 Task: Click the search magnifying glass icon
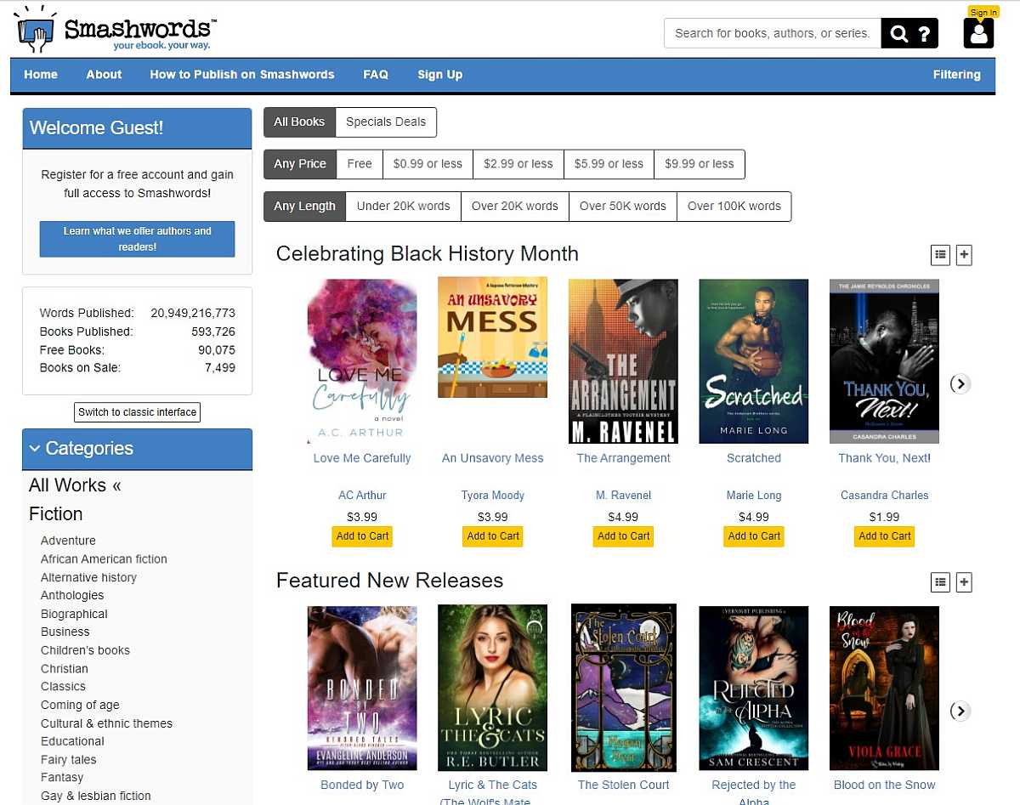pos(898,32)
